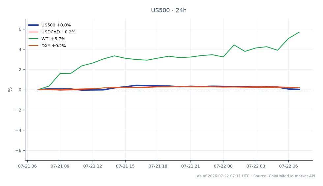The width and height of the screenshot is (323, 186).
Task: Select the US500 +0.0% legend label
Action: 56,25
